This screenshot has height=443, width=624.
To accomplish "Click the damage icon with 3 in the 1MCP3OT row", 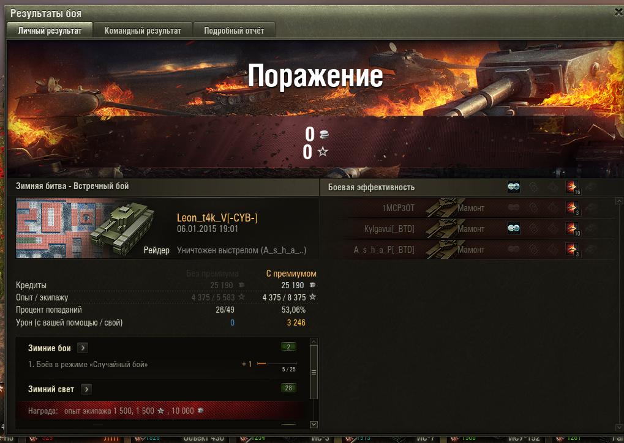I will tap(573, 207).
